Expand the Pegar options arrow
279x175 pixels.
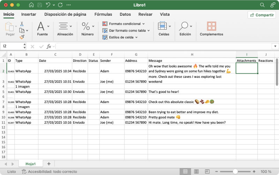coord(16,27)
